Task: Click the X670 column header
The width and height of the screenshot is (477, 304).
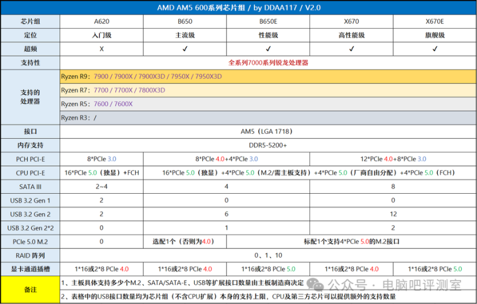Action: 351,21
